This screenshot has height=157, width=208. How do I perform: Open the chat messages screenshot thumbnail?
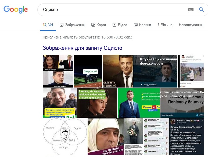point(156,136)
